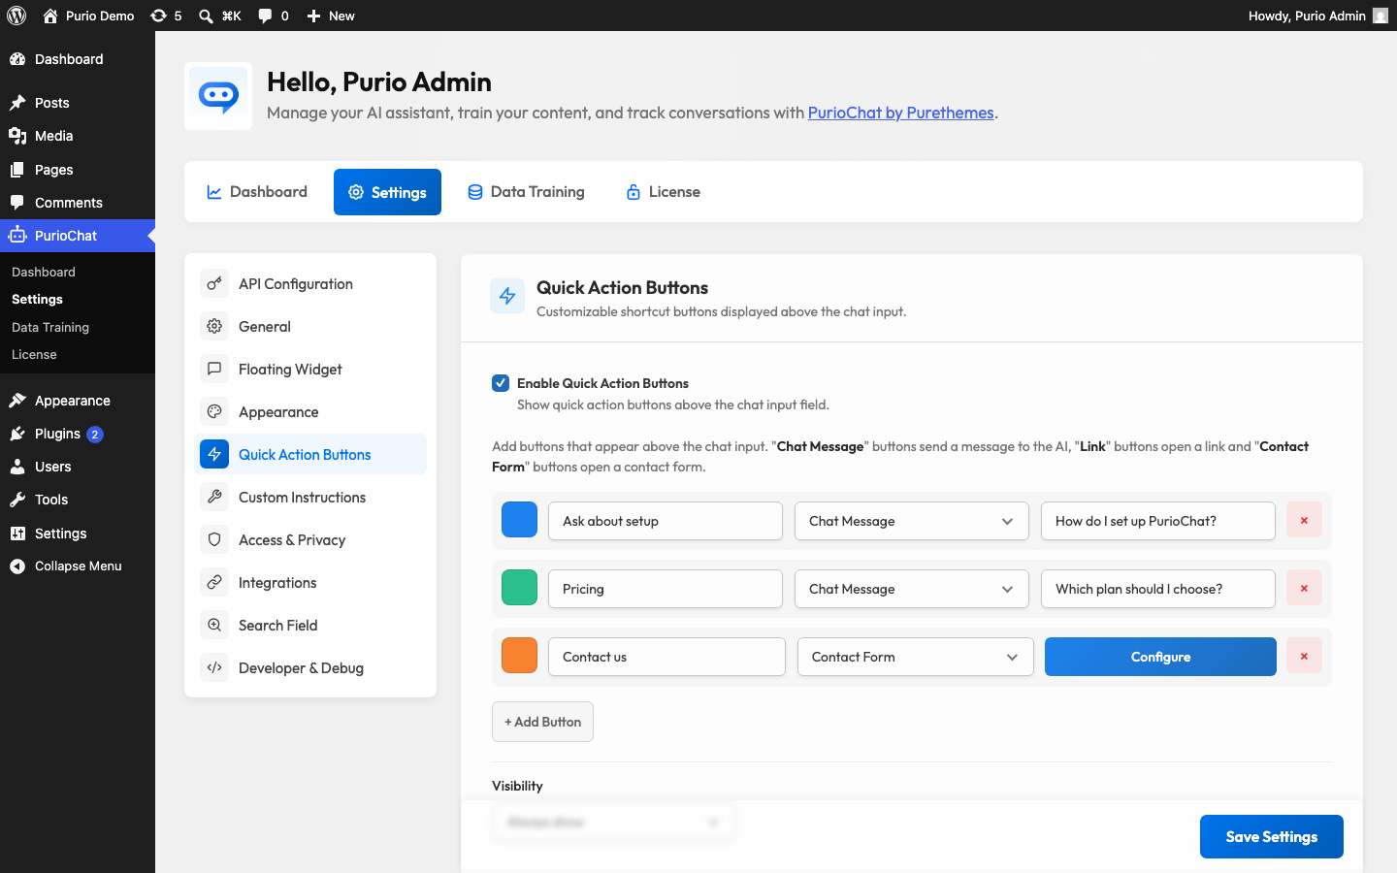Open Comments in the WordPress menu
Image resolution: width=1397 pixels, height=873 pixels.
pyautogui.click(x=78, y=203)
